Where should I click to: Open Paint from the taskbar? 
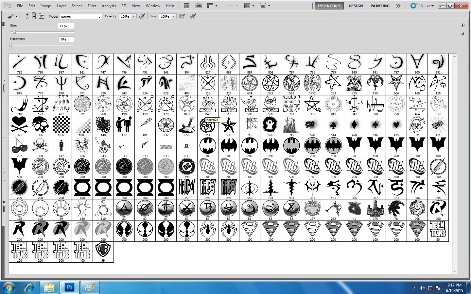coord(90,288)
